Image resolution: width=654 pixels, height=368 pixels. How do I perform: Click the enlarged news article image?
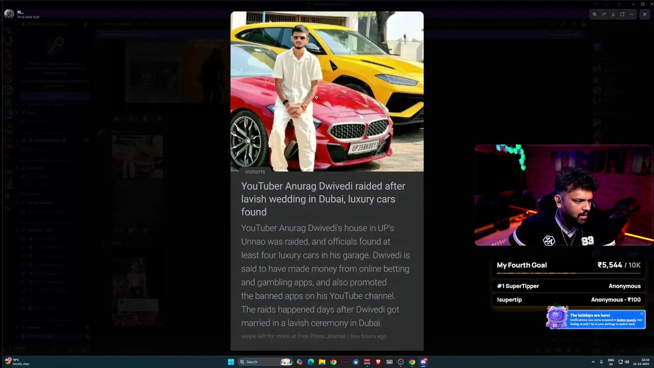[327, 181]
